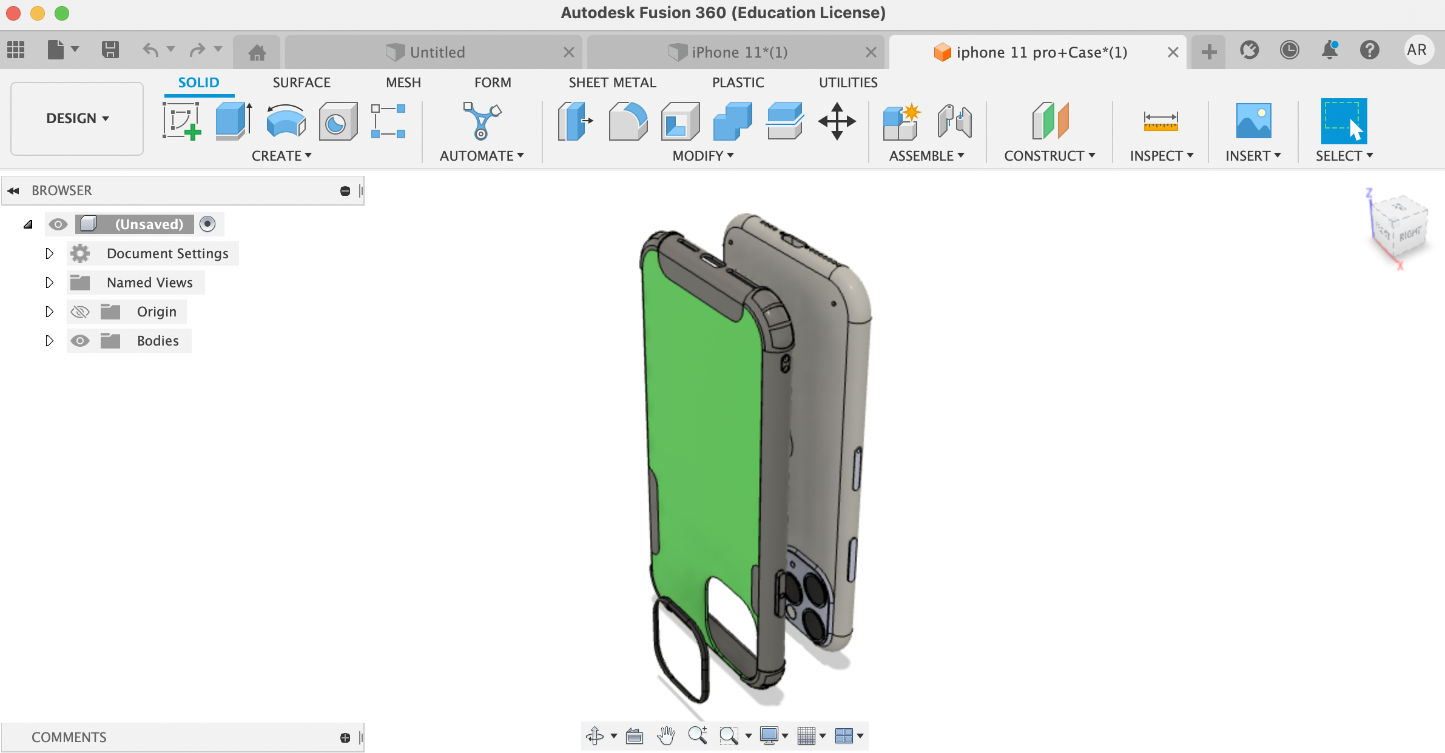Viewport: 1445px width, 753px height.
Task: Switch to the PLASTIC tab
Action: (738, 82)
